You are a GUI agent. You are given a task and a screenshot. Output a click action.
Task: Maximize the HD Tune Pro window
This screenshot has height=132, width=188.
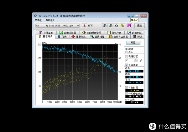pyautogui.click(x=137, y=16)
